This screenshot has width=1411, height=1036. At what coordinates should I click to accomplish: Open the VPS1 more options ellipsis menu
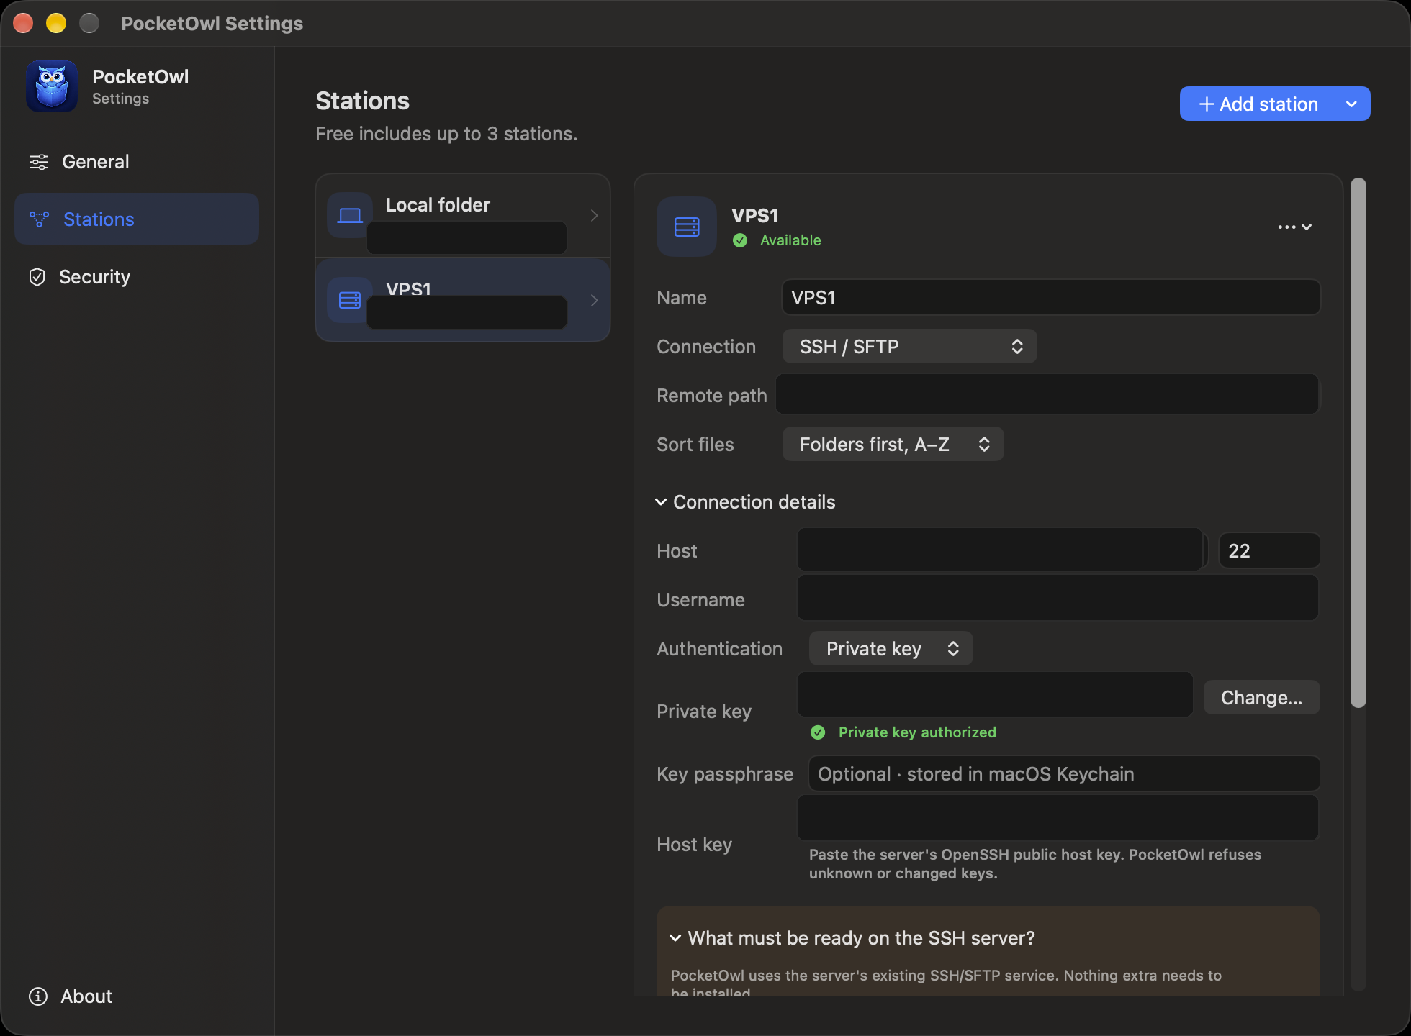pyautogui.click(x=1294, y=227)
